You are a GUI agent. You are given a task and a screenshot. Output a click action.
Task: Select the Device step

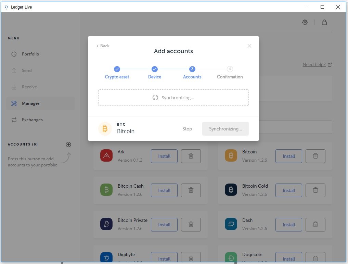click(x=155, y=73)
